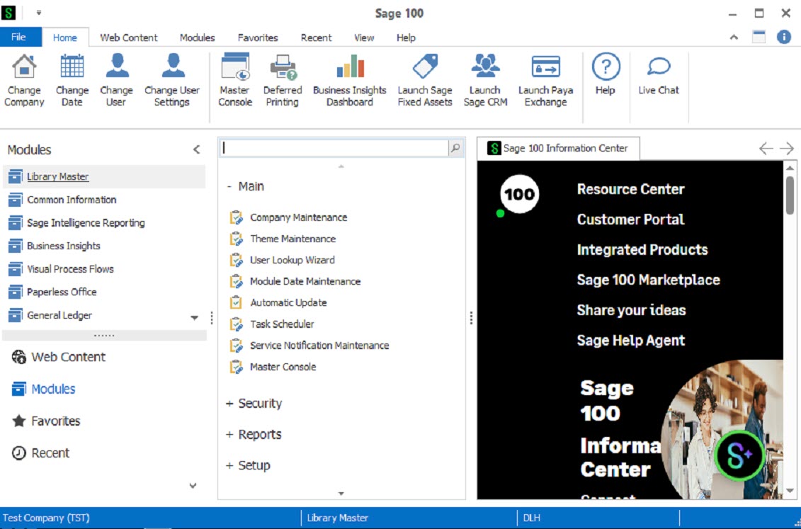Viewport: 801px width, 529px height.
Task: Select the Sage 100 Information Center tab
Action: click(x=558, y=149)
